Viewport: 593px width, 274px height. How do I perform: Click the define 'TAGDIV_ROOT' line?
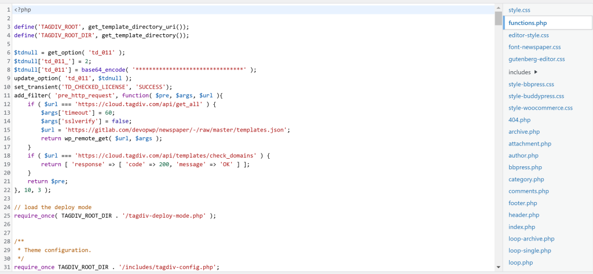pos(101,27)
